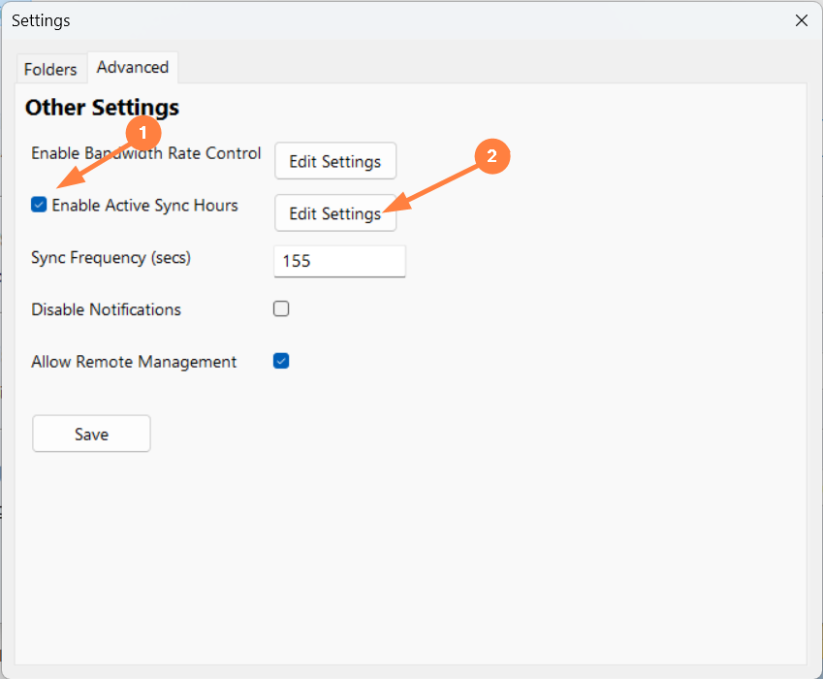Uncheck the Enable Active Sync Hours checkbox
The height and width of the screenshot is (679, 823).
39,205
